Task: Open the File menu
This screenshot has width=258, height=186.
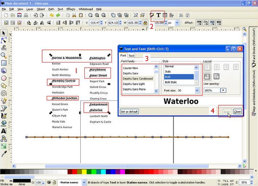Action: (4, 9)
